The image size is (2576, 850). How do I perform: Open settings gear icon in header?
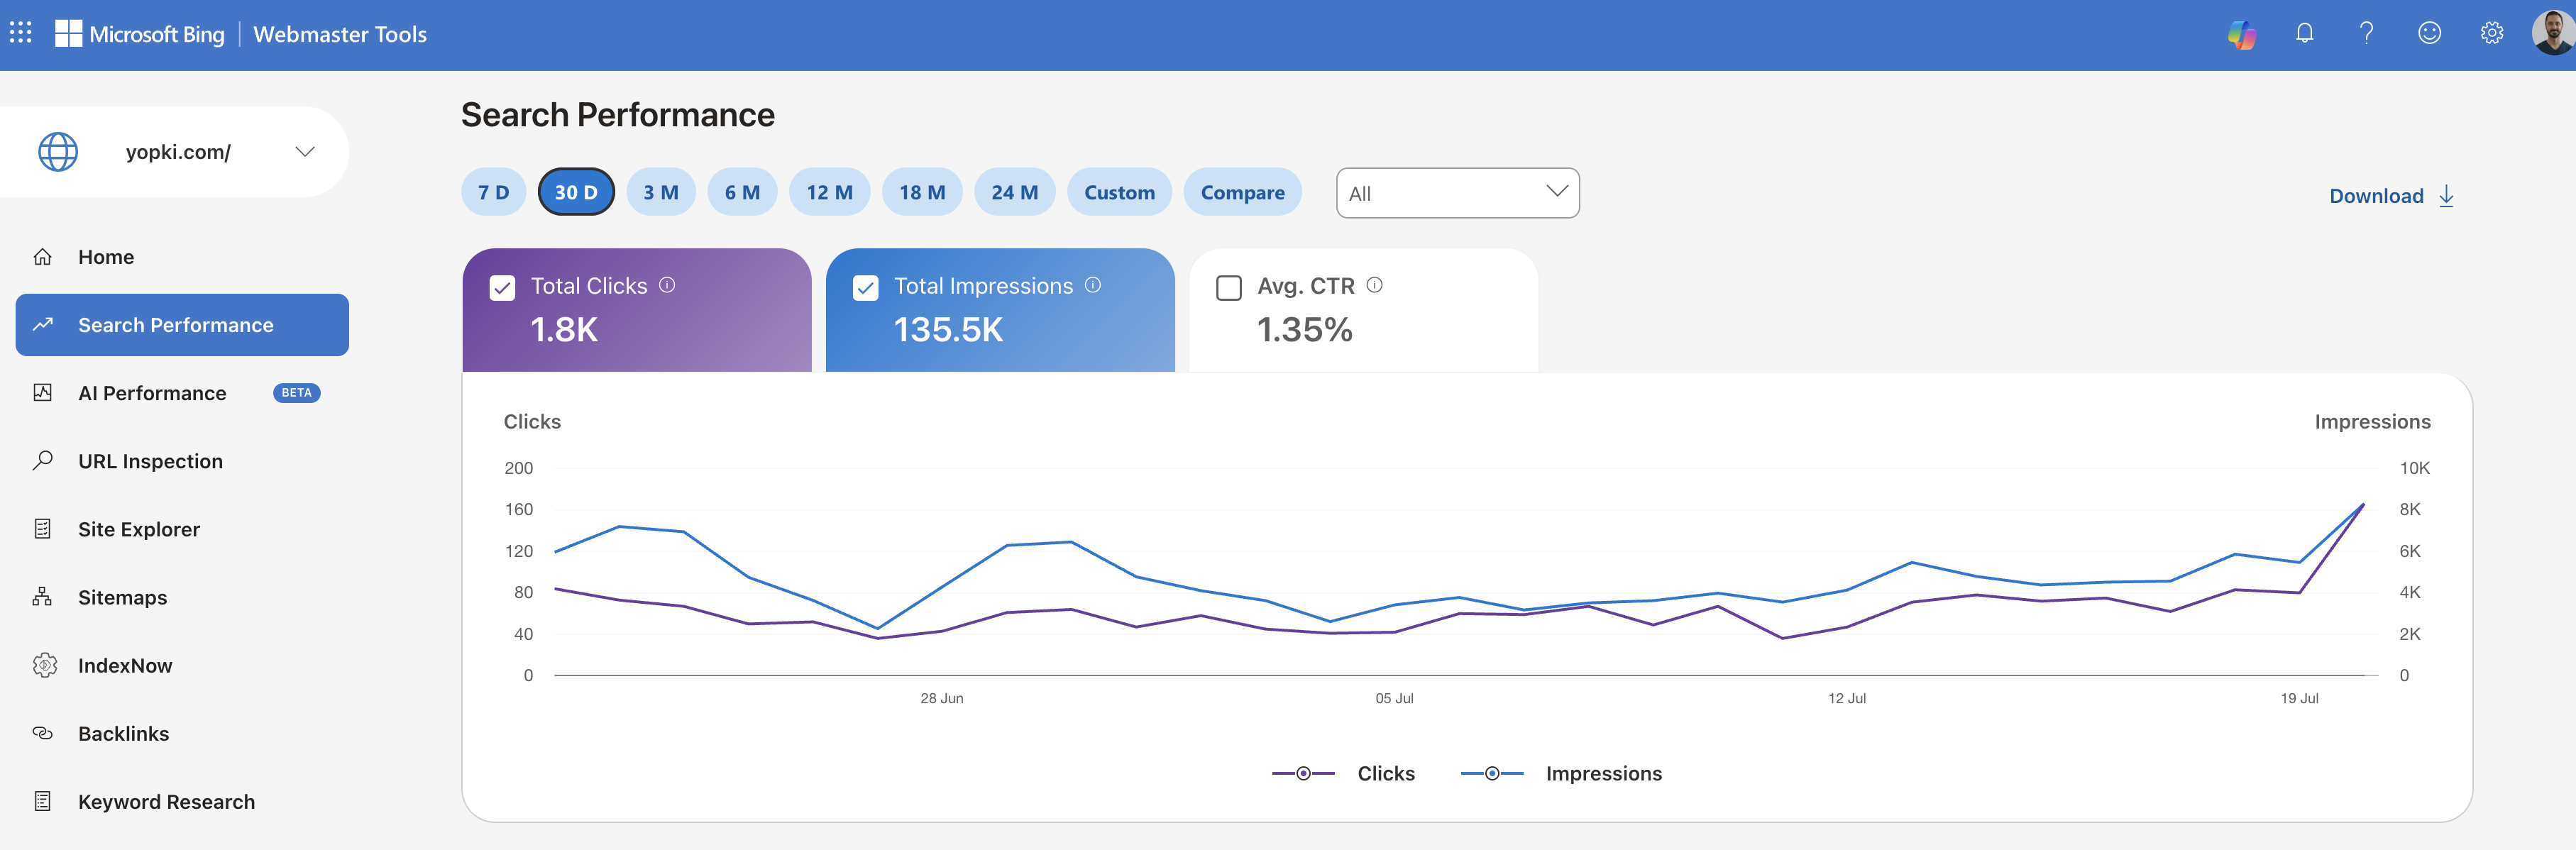(2491, 33)
